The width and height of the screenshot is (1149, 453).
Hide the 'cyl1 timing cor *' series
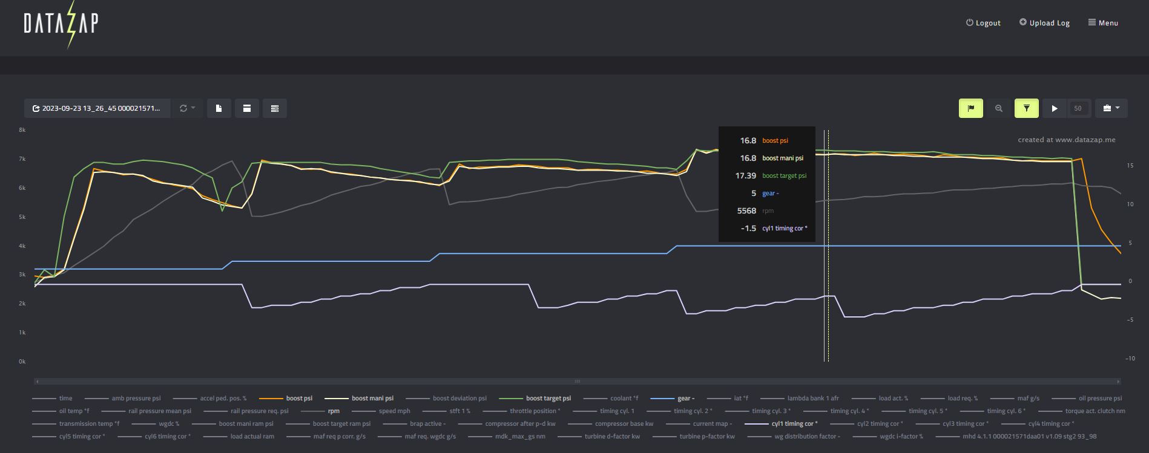pyautogui.click(x=781, y=424)
